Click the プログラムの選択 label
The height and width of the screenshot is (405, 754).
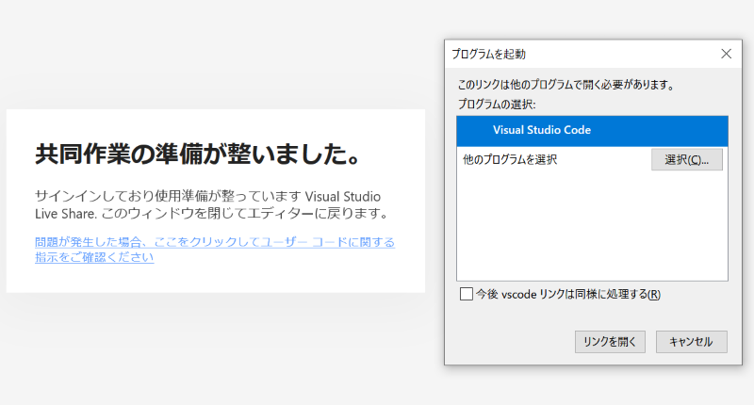pyautogui.click(x=497, y=105)
